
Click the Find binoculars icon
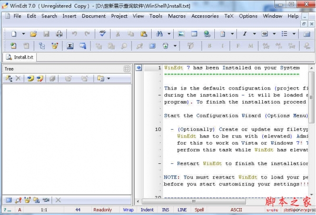[x=159, y=34]
